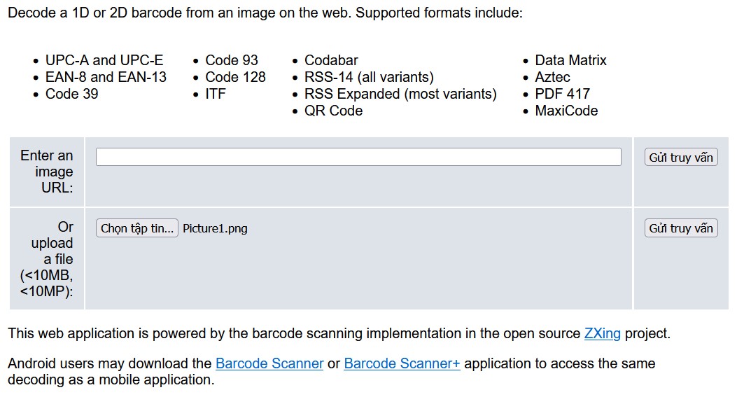Click the Code 39 list item
This screenshot has height=397, width=737.
tap(72, 94)
